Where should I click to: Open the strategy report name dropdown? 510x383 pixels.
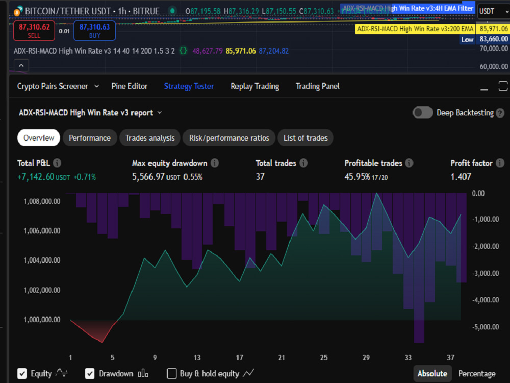click(160, 113)
